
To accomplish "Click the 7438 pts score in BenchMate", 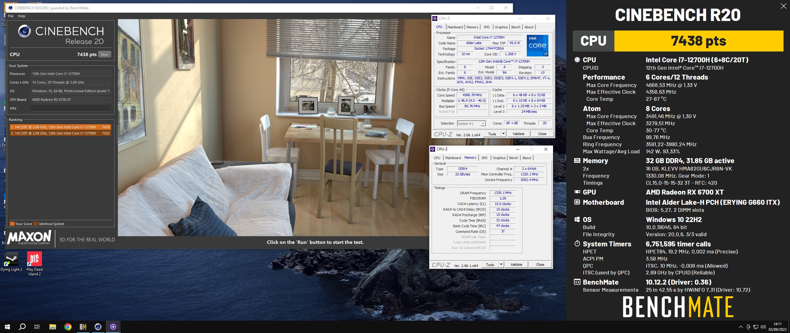I will [x=699, y=41].
